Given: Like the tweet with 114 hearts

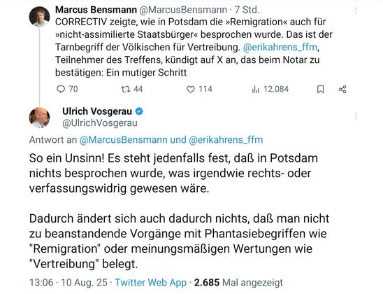Looking at the screenshot, I should [191, 90].
